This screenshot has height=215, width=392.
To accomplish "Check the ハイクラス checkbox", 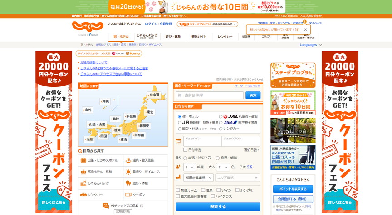I will coord(213,196).
